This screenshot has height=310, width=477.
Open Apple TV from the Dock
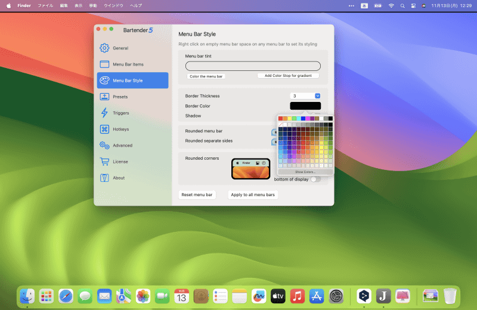coord(278,296)
